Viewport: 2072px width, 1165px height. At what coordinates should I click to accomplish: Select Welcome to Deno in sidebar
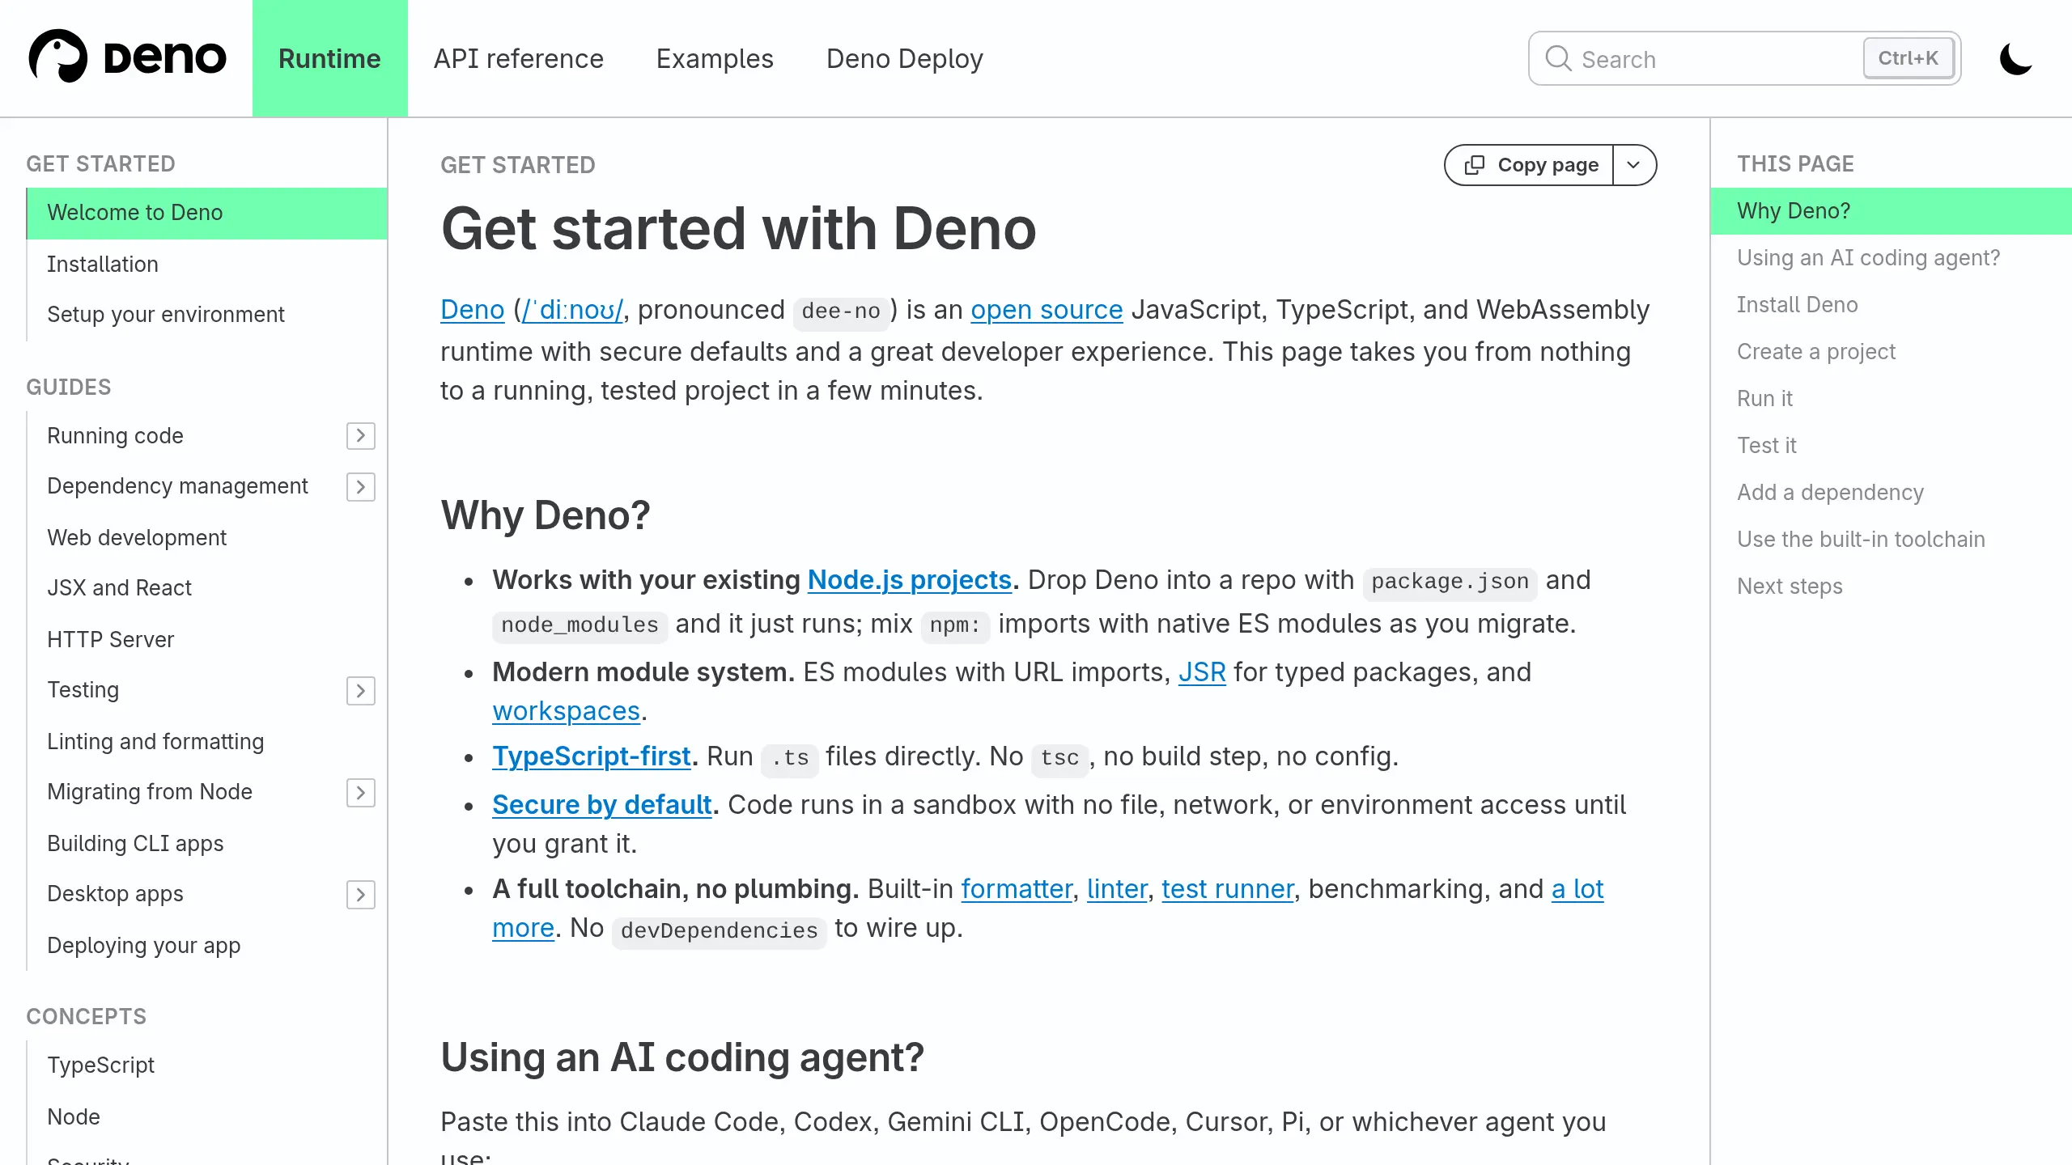[207, 213]
